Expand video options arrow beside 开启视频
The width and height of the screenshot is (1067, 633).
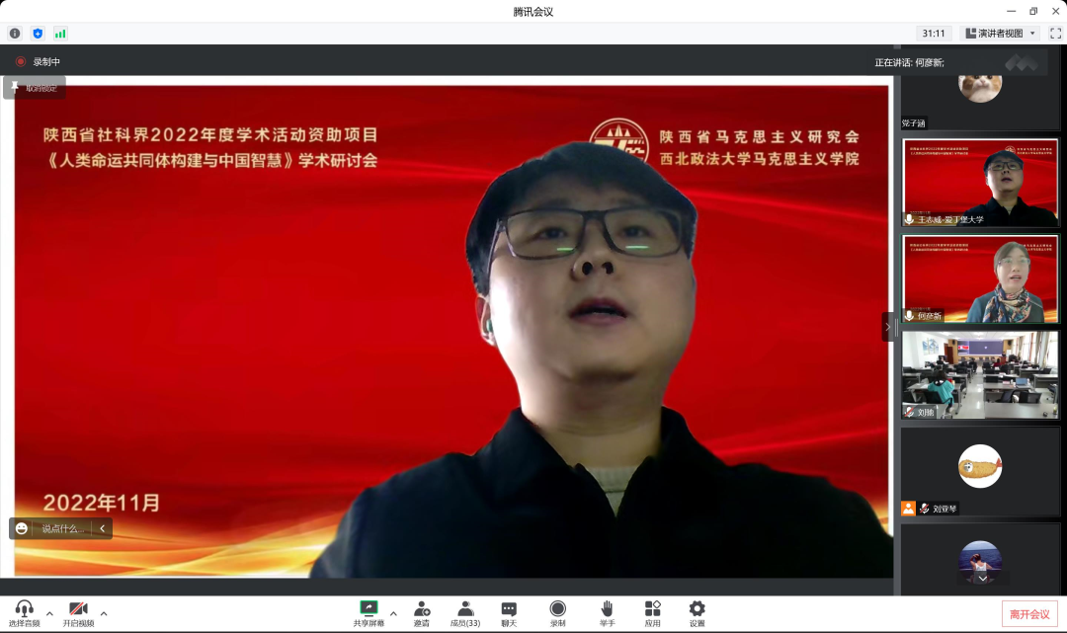coord(104,613)
